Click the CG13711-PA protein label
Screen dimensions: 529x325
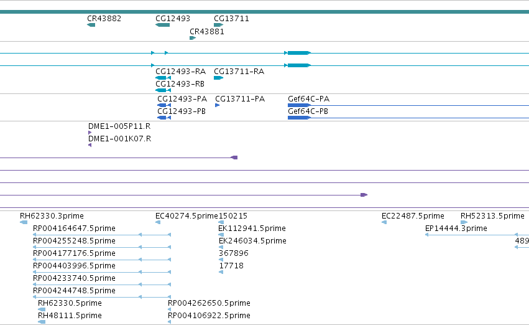point(240,99)
